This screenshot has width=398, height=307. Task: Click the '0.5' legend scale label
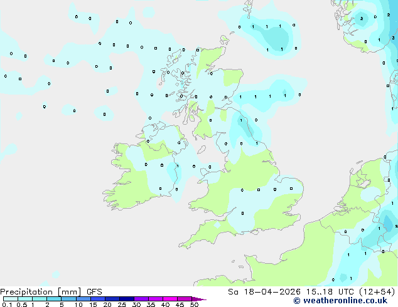coord(21,304)
